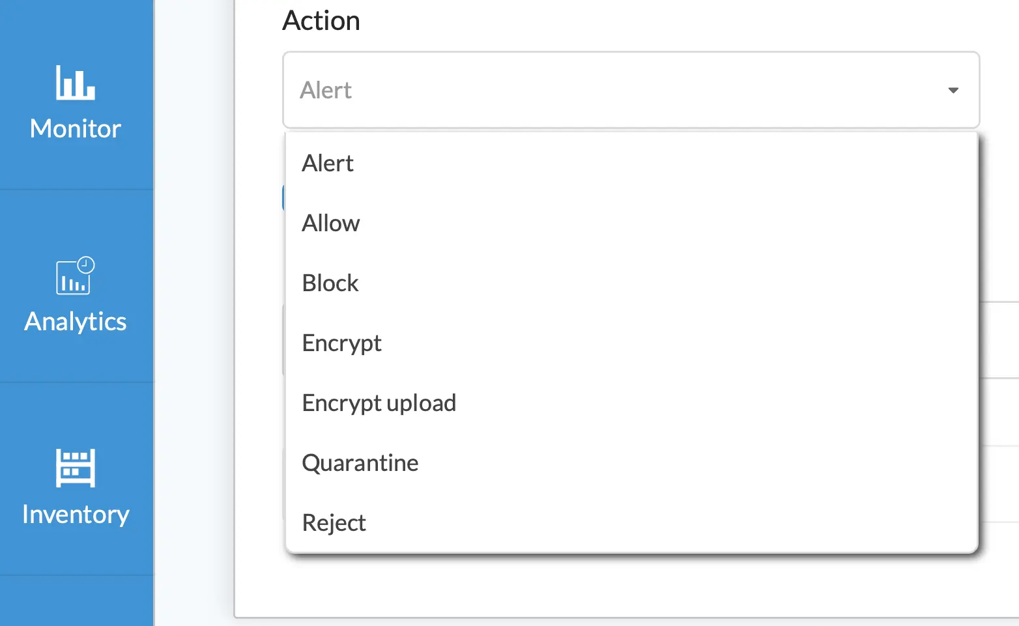The width and height of the screenshot is (1019, 626).
Task: Pick the Block action option
Action: coord(330,283)
